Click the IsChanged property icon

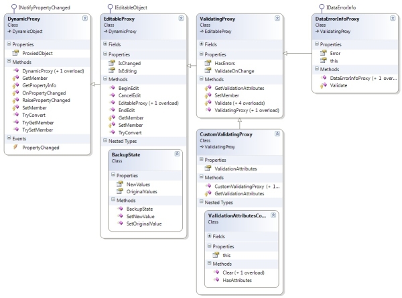[x=112, y=63]
